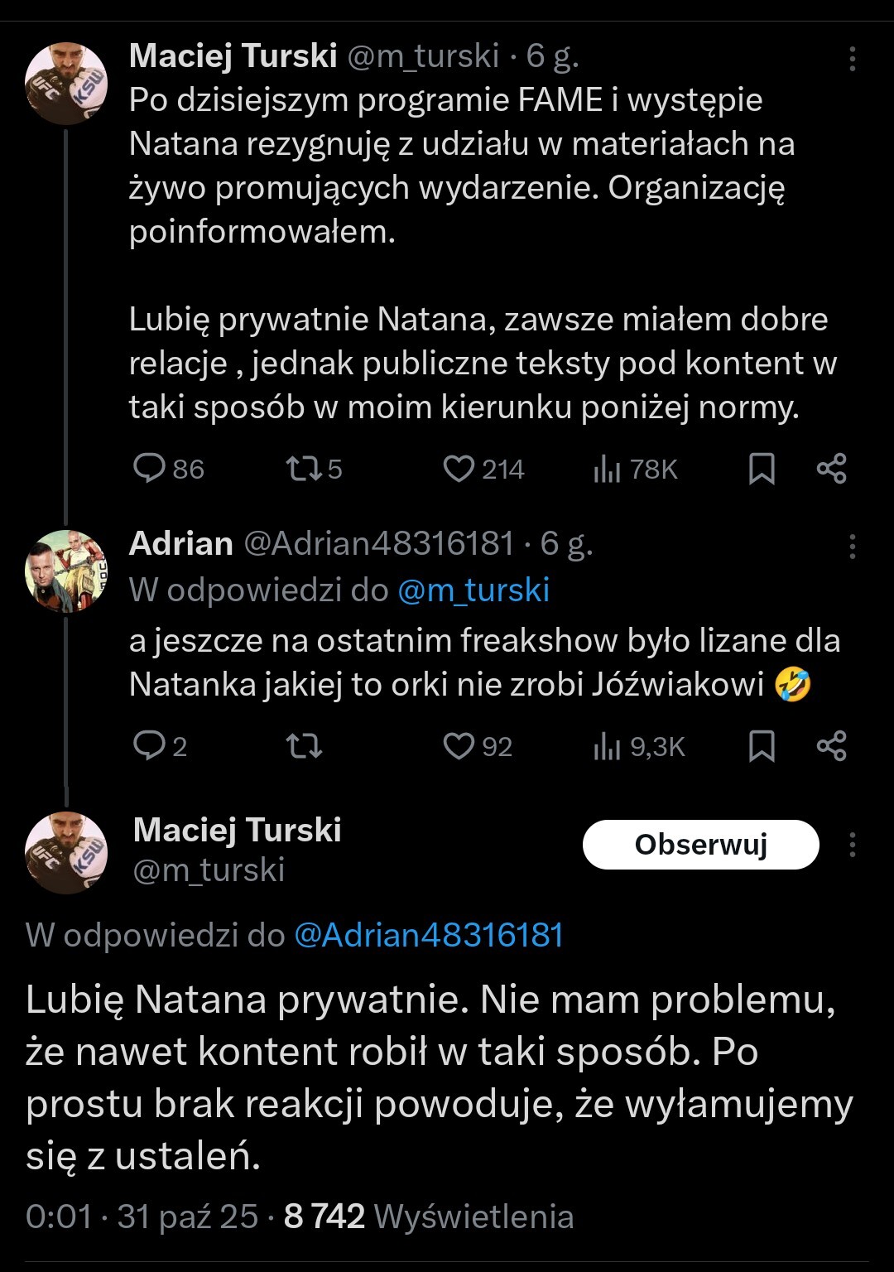
Task: Click the Obserwuj follow button
Action: pos(700,845)
